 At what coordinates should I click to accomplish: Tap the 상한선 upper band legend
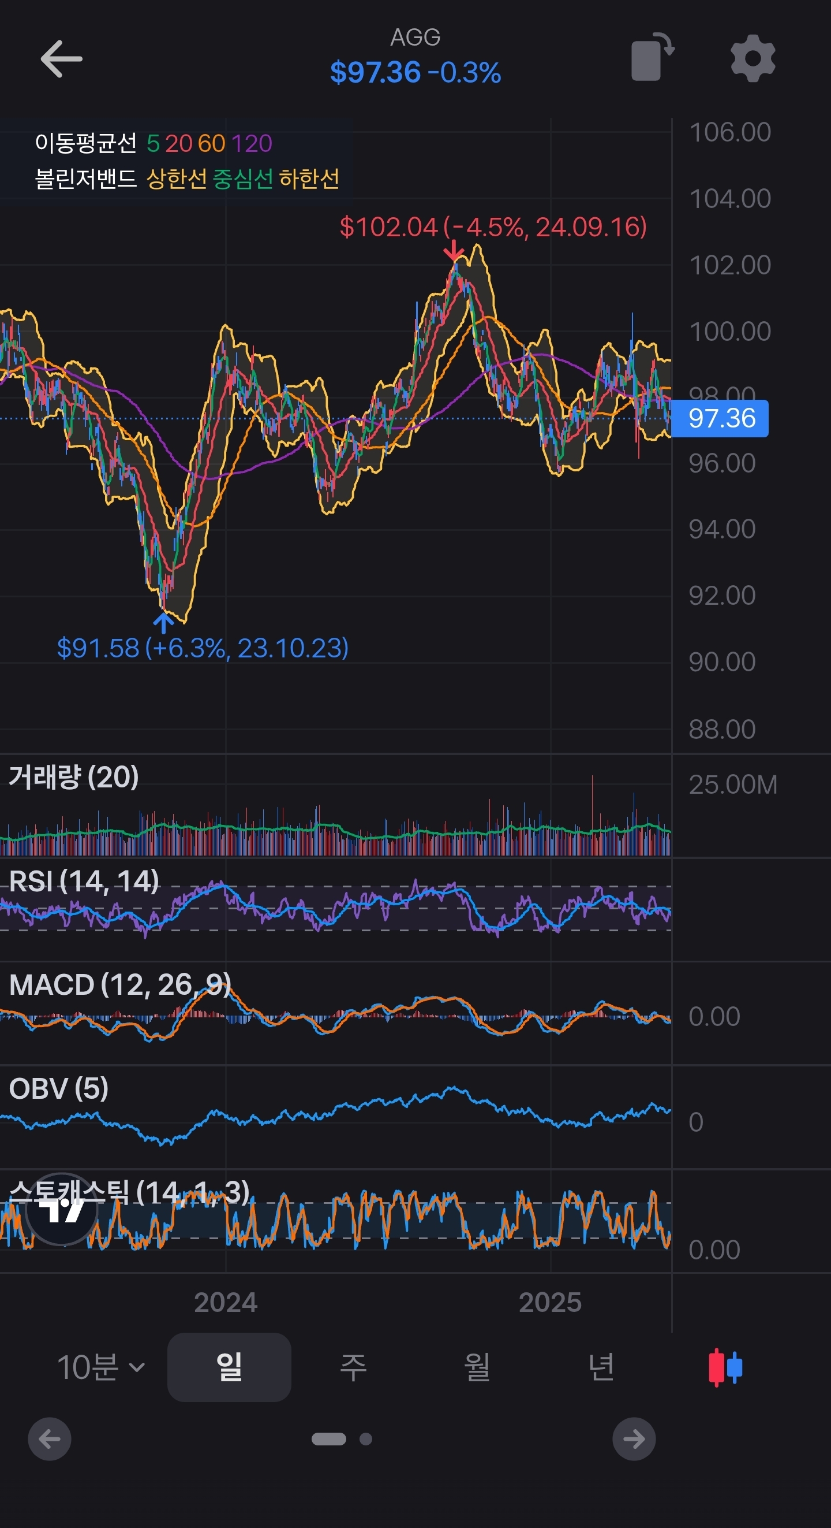(177, 179)
